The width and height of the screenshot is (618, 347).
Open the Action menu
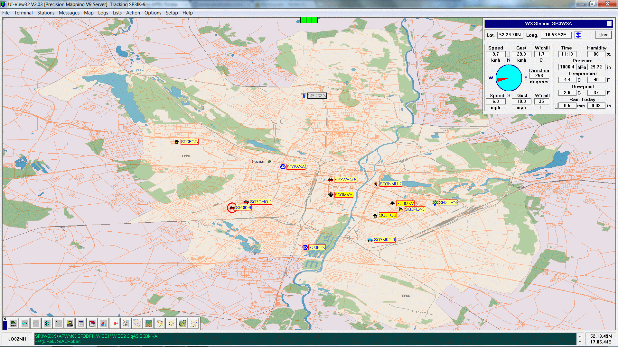133,13
